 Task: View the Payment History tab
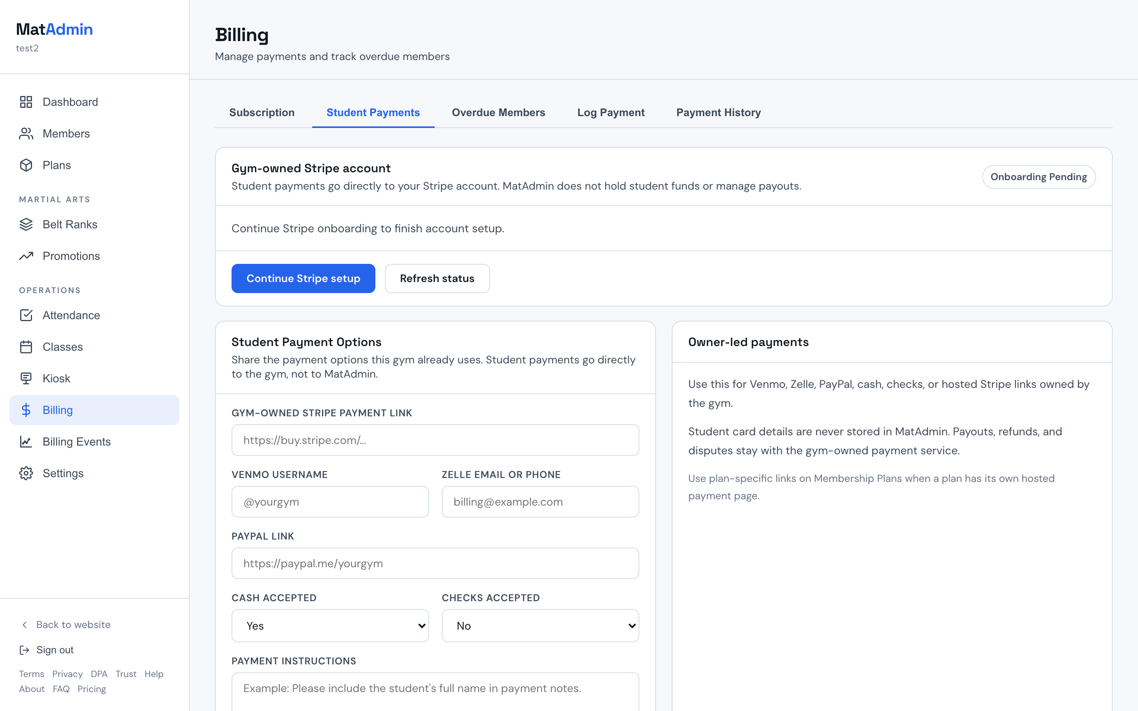[718, 113]
